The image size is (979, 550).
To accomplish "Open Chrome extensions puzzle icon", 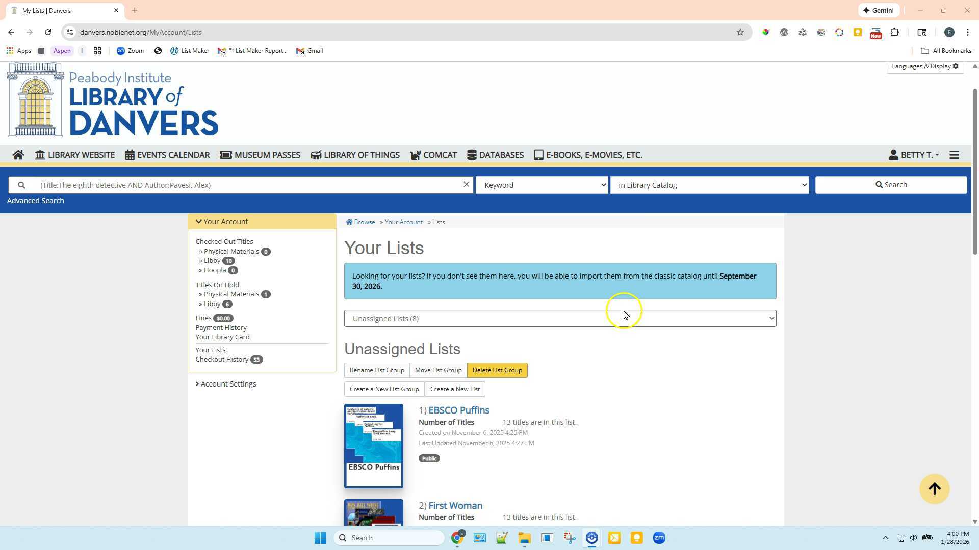I will [x=894, y=32].
